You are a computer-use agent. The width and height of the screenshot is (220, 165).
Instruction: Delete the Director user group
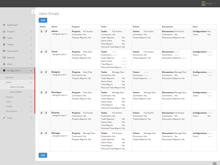pyautogui.click(x=41, y=113)
